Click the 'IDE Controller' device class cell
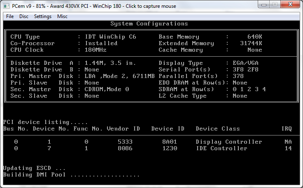The height and width of the screenshot is (188, 303). tap(221, 148)
